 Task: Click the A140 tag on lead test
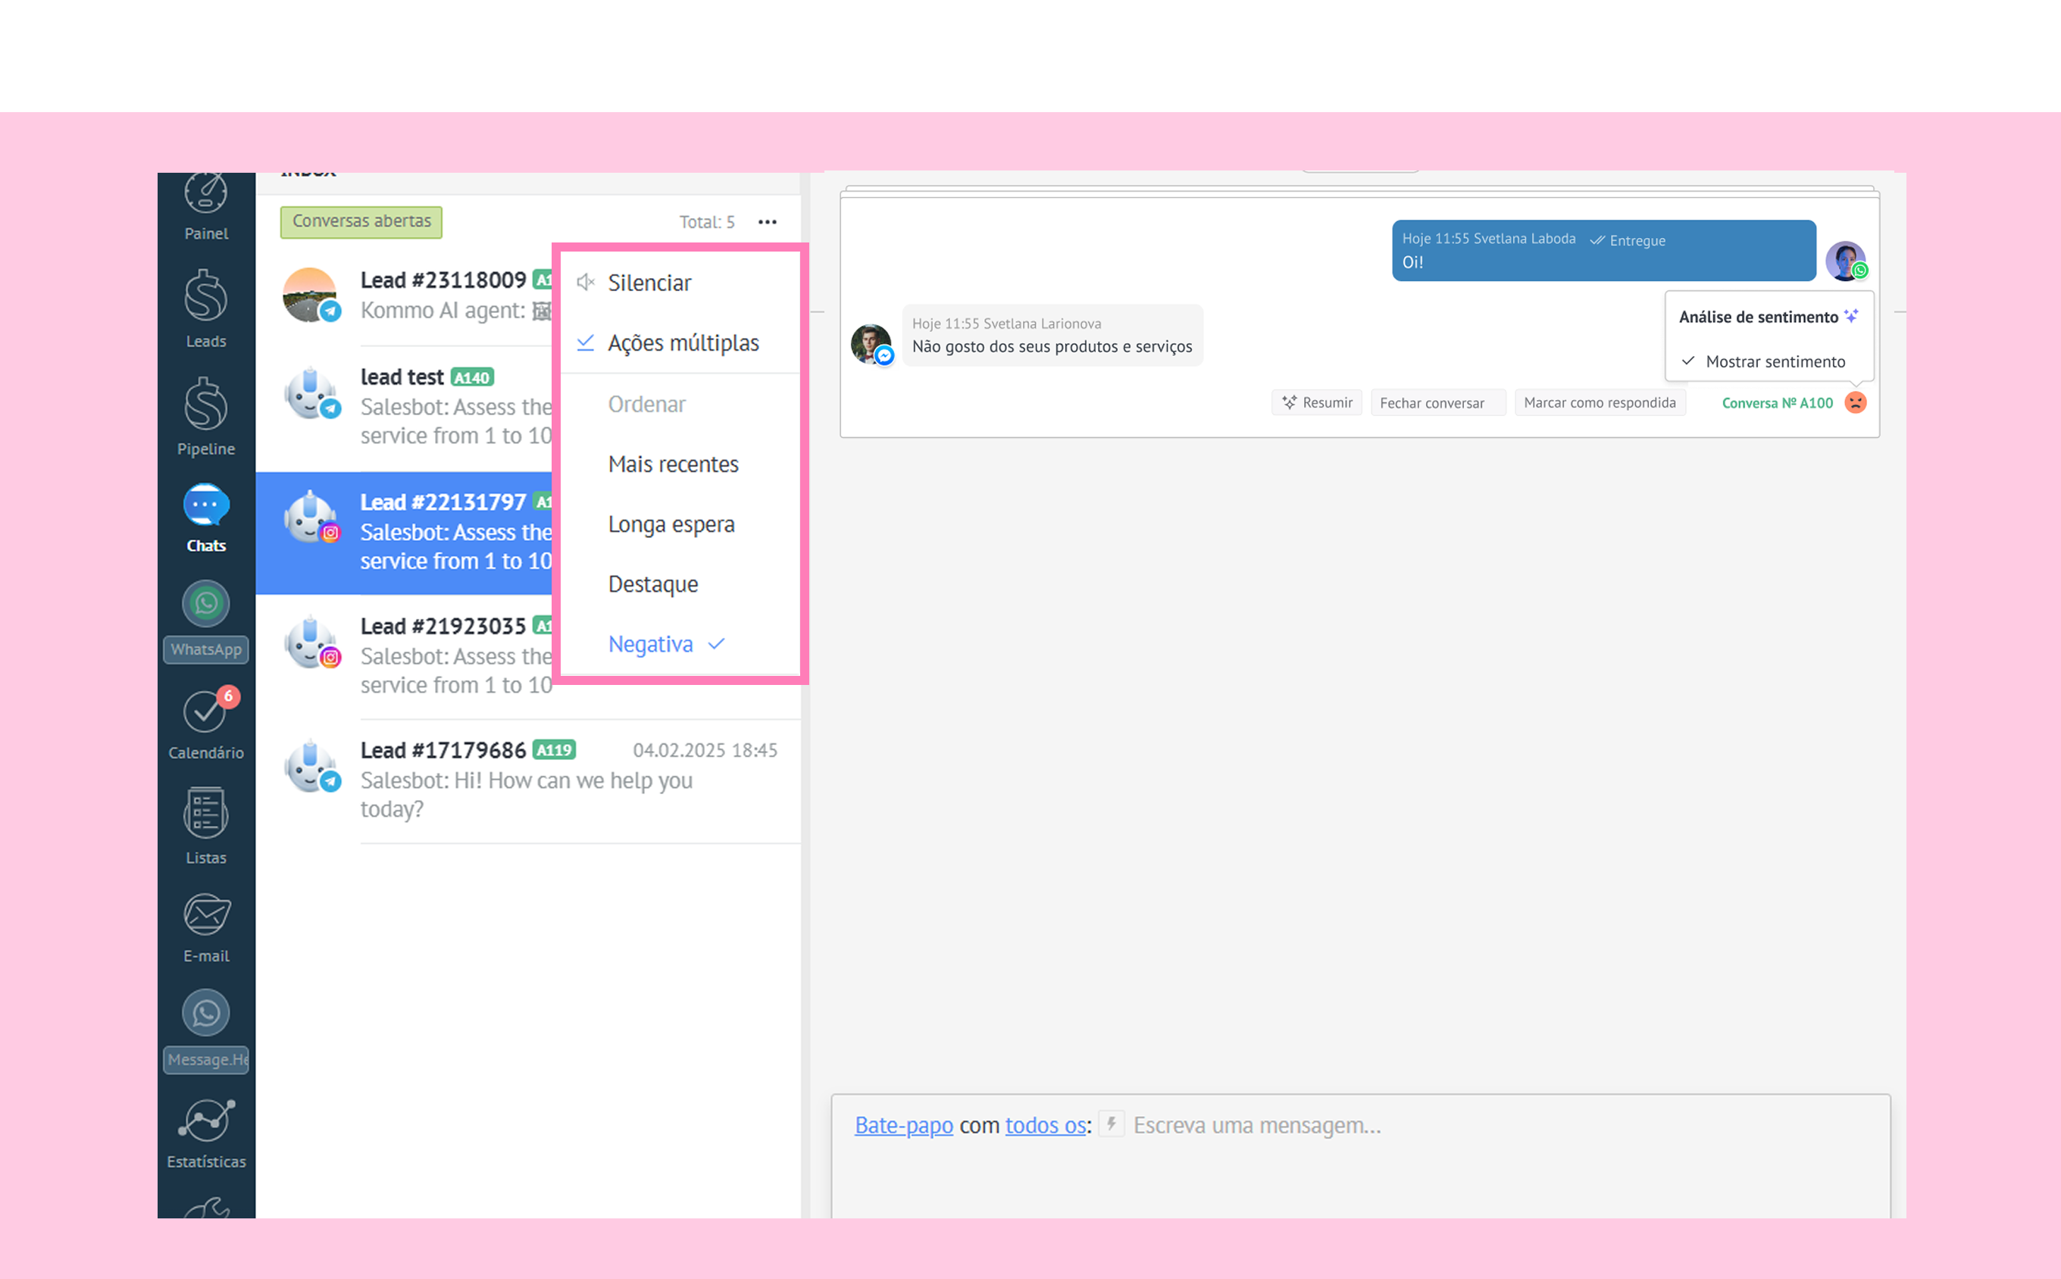(472, 377)
